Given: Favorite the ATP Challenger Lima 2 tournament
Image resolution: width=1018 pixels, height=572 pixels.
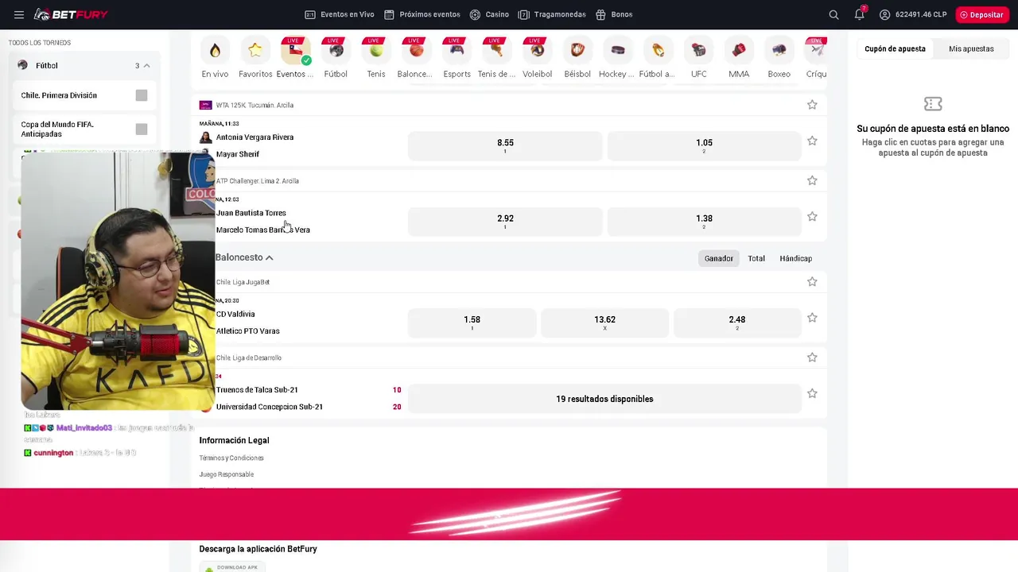Looking at the screenshot, I should click(x=812, y=180).
